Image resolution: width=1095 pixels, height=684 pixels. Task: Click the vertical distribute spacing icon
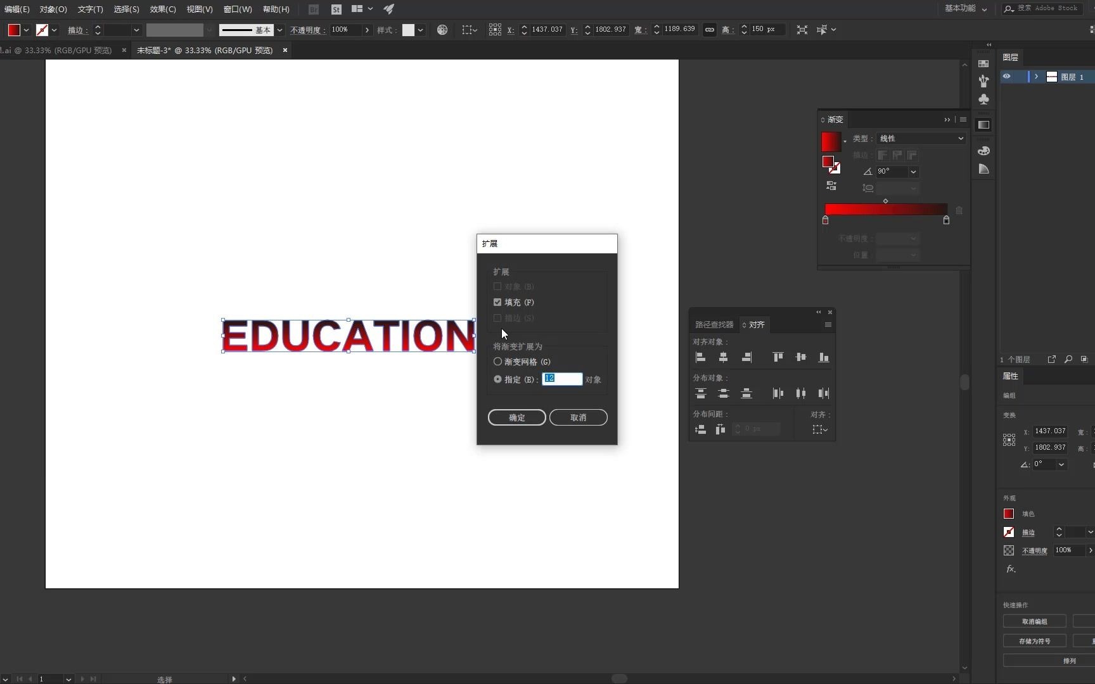coord(701,429)
